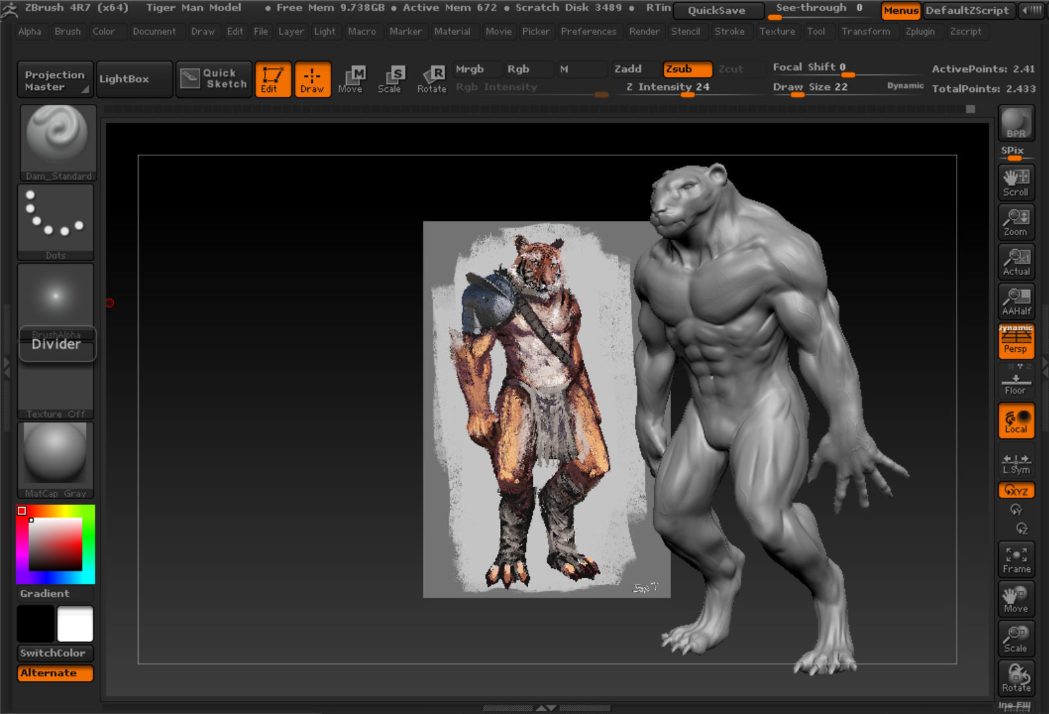The image size is (1049, 714).
Task: Expand the bottom tray arrows
Action: tap(546, 708)
